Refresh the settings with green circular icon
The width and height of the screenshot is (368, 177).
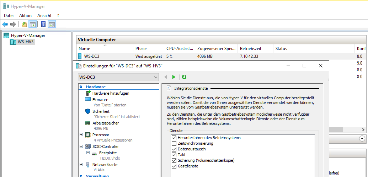tap(184, 77)
